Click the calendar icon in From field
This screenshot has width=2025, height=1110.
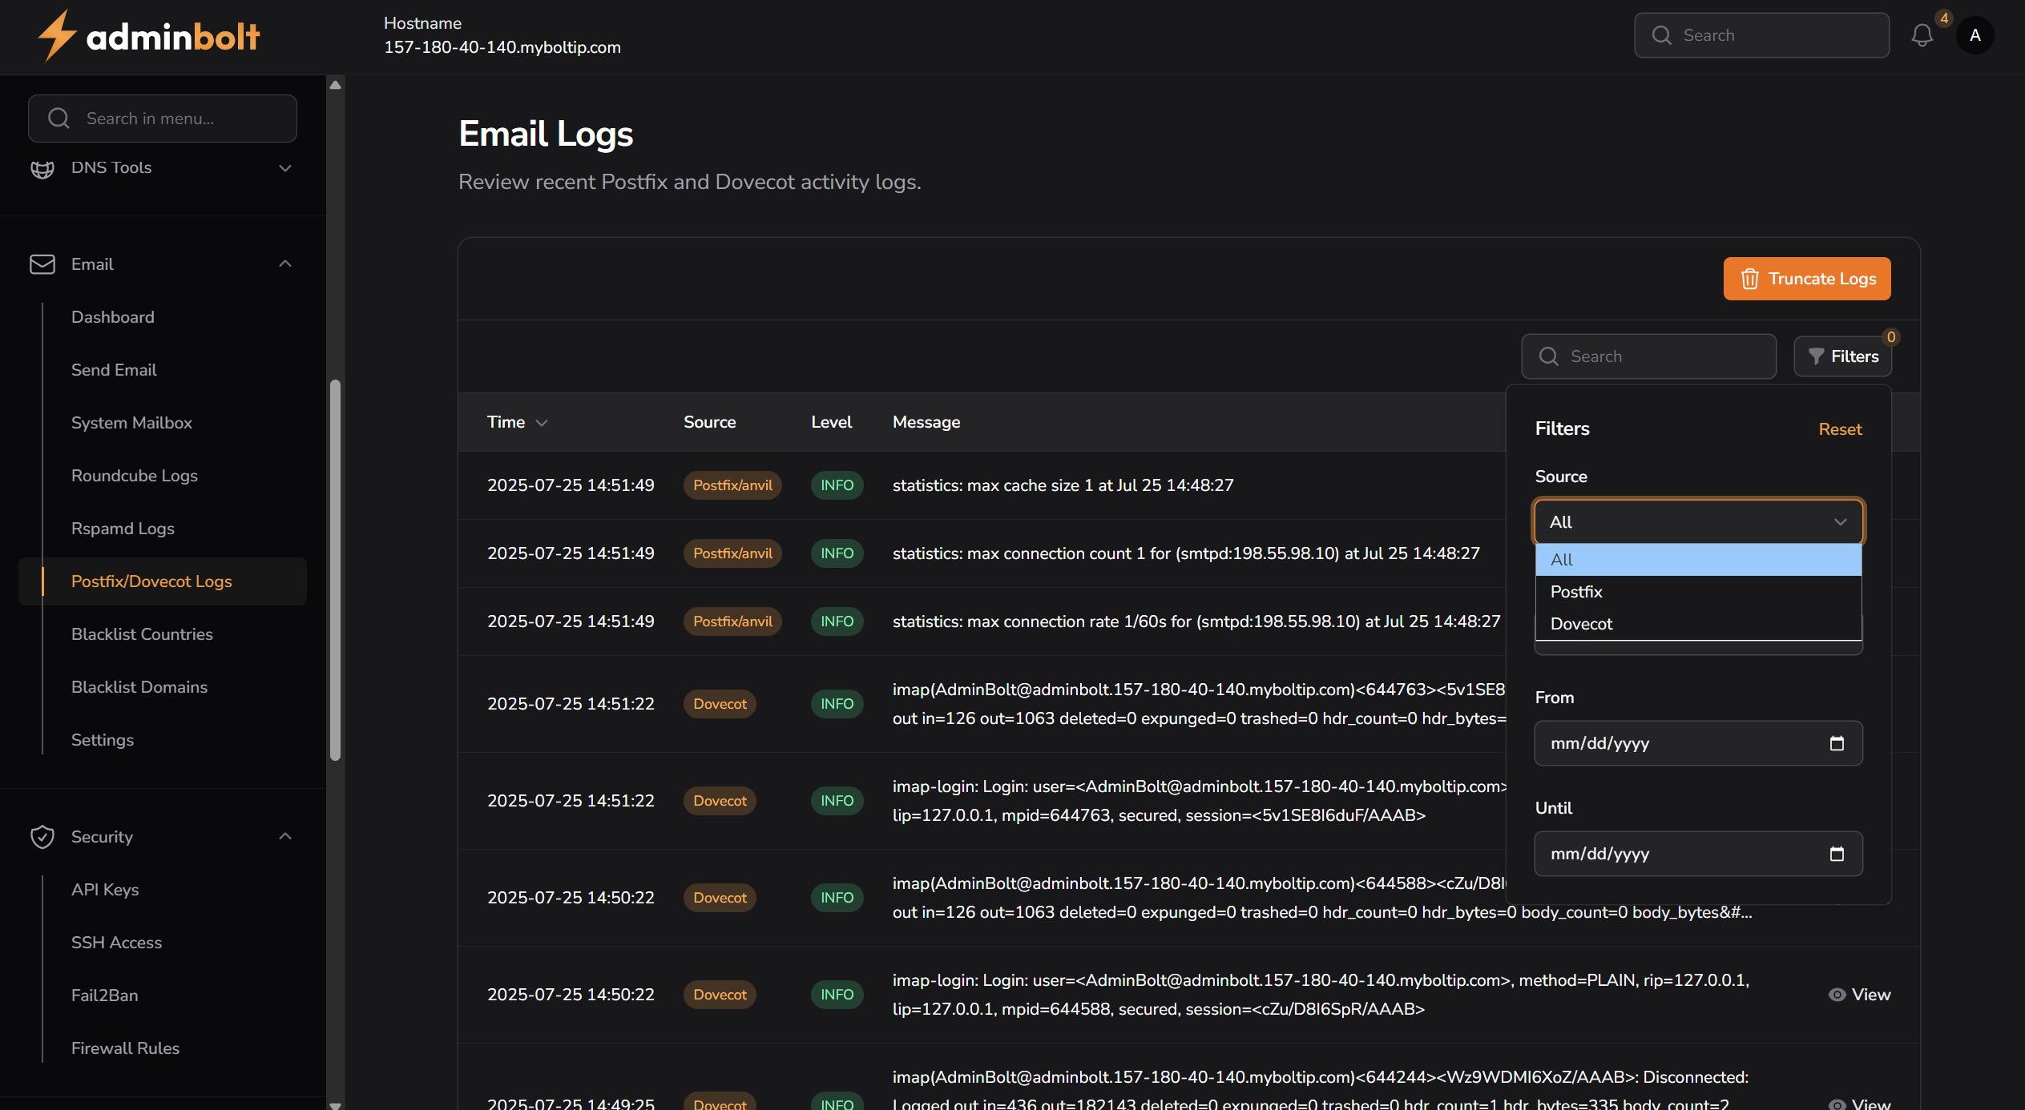[1837, 743]
